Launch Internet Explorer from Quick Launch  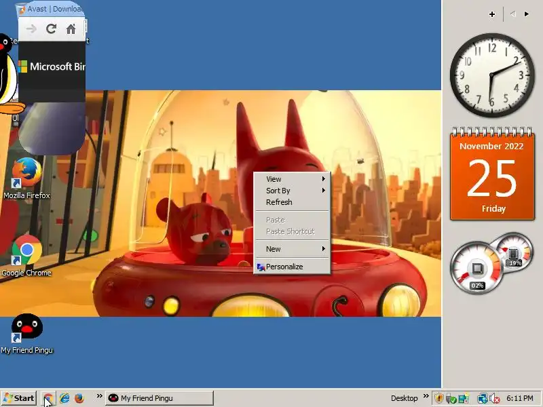point(64,398)
